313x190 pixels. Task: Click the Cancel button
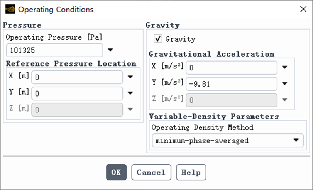[x=151, y=172]
